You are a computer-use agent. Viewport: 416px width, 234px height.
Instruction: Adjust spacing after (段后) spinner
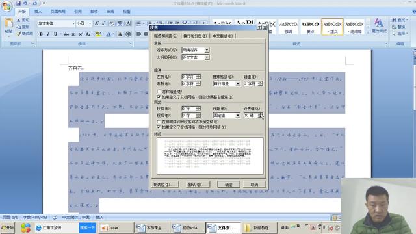pos(198,116)
